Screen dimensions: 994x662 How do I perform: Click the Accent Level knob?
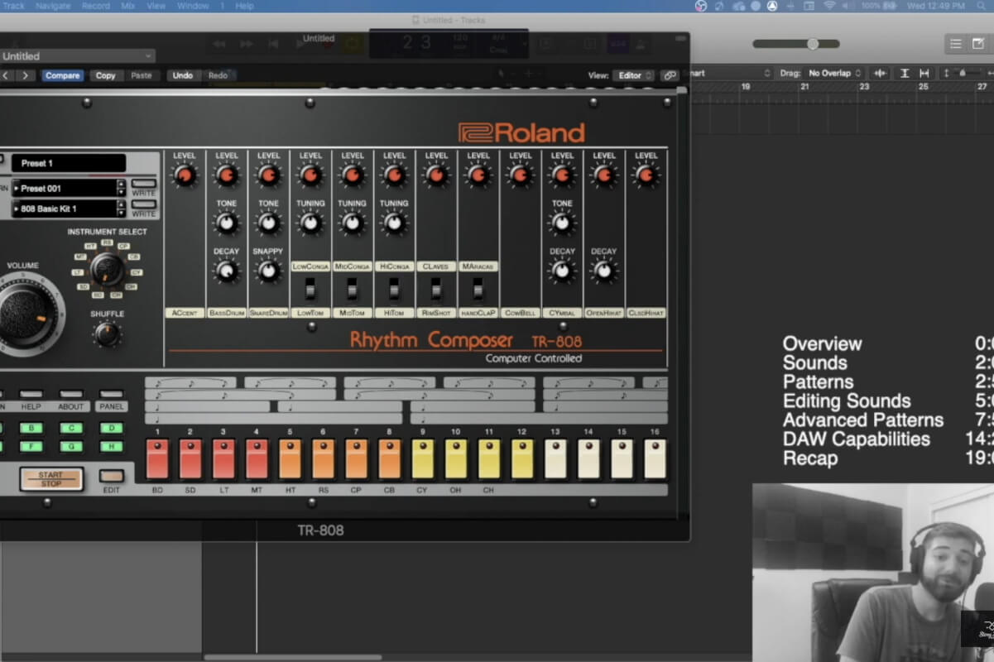(x=185, y=175)
